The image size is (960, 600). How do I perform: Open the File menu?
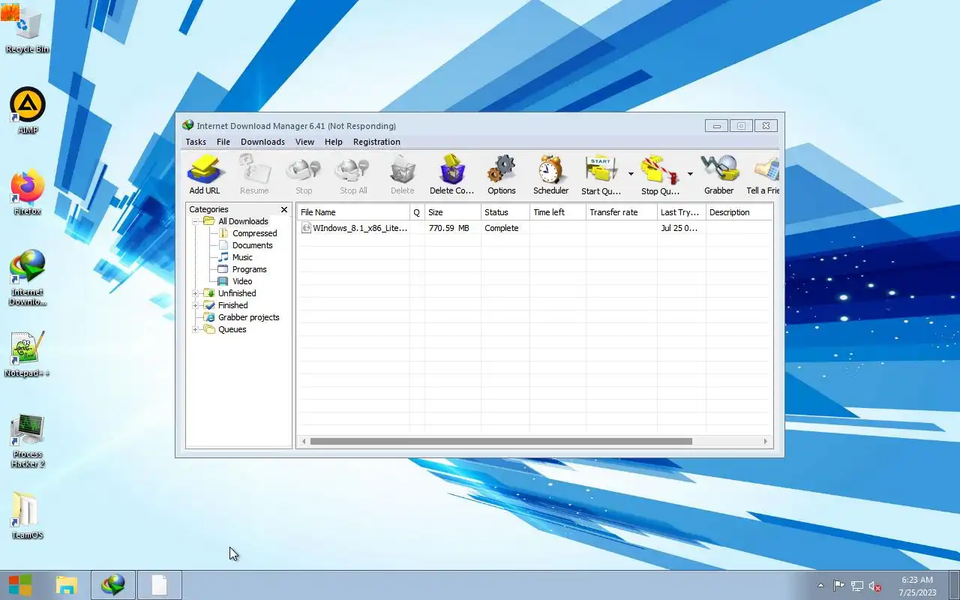(x=223, y=142)
